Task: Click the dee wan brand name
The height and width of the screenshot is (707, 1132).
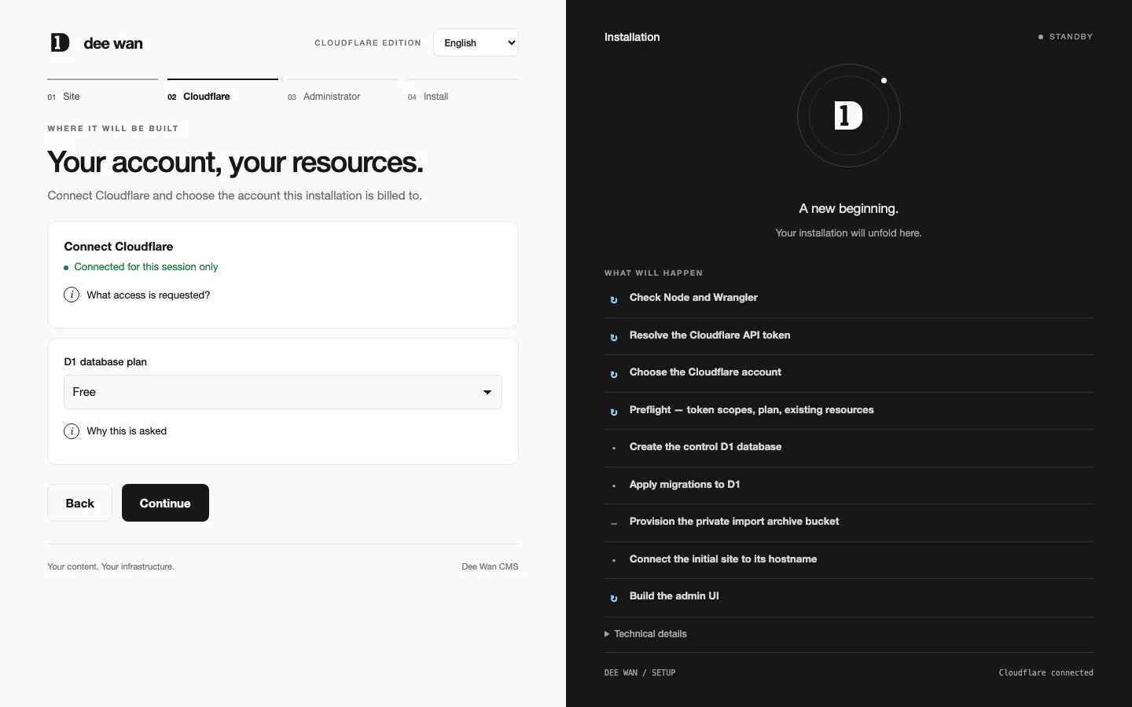Action: point(113,43)
